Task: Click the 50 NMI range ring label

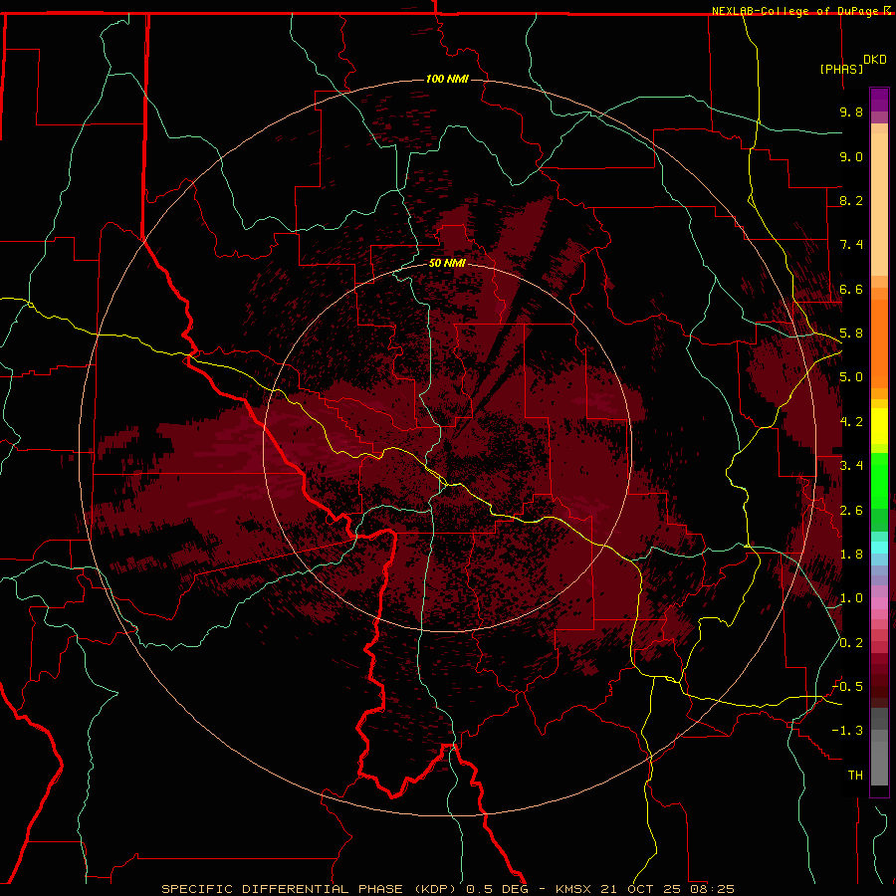Action: [x=447, y=264]
